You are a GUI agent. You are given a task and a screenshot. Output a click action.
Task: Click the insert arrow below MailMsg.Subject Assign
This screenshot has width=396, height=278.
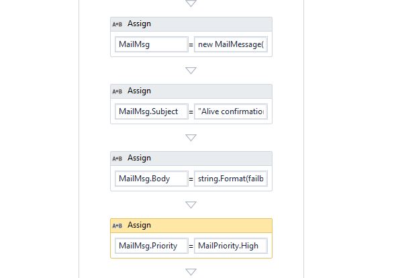click(x=191, y=138)
